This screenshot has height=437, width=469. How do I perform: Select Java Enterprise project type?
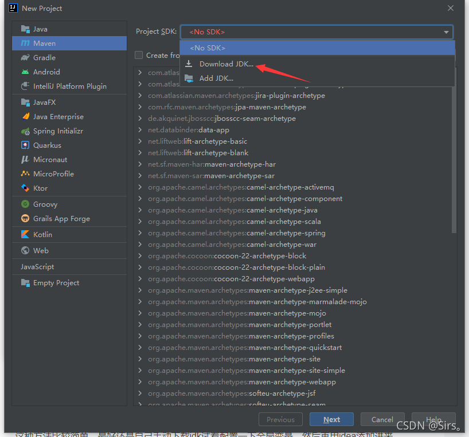pyautogui.click(x=69, y=116)
